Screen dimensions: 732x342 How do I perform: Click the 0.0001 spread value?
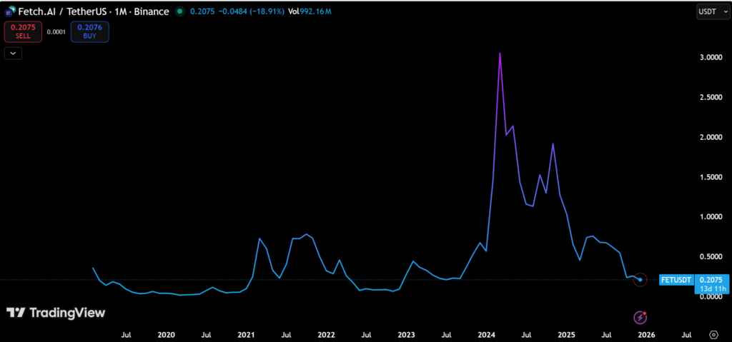point(54,32)
